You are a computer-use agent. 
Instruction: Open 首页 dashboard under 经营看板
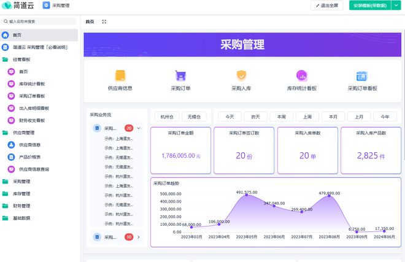click(x=23, y=72)
